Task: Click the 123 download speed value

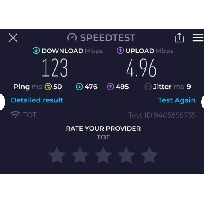Action: click(55, 68)
